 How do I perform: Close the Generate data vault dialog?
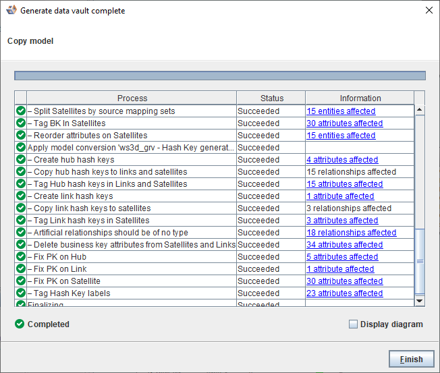pyautogui.click(x=429, y=11)
